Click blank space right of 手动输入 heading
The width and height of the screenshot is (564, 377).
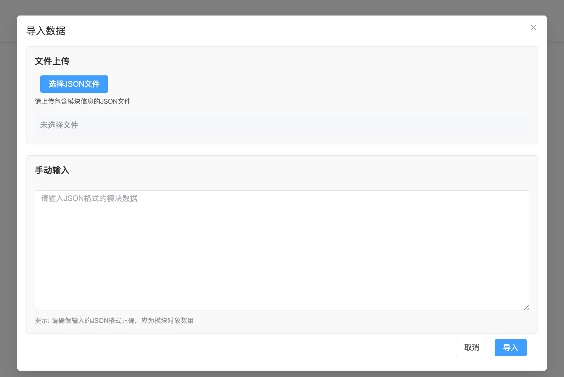point(274,170)
